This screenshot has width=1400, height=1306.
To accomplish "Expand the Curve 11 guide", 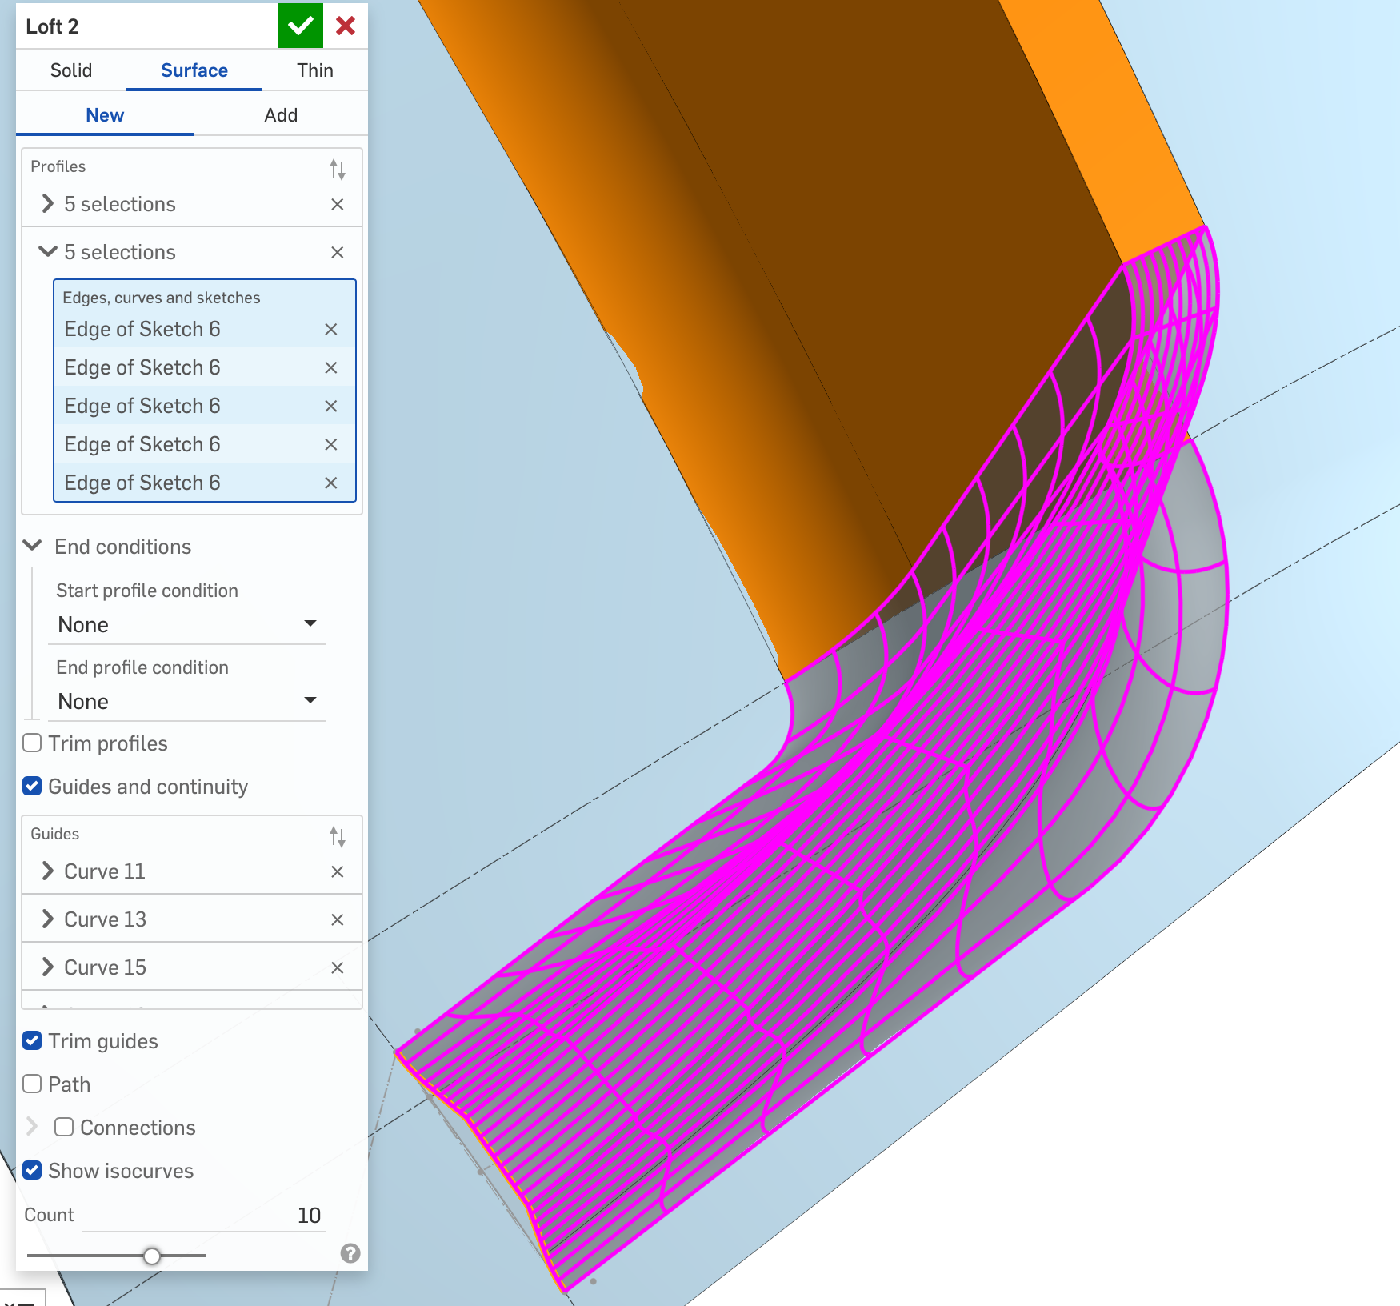I will click(x=48, y=871).
